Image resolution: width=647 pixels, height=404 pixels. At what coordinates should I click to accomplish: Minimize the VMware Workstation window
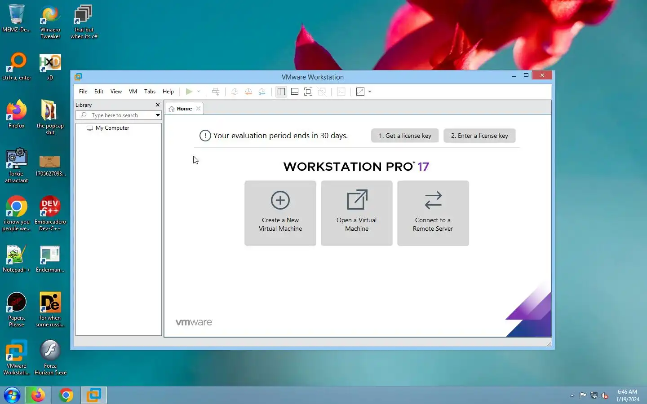(514, 75)
